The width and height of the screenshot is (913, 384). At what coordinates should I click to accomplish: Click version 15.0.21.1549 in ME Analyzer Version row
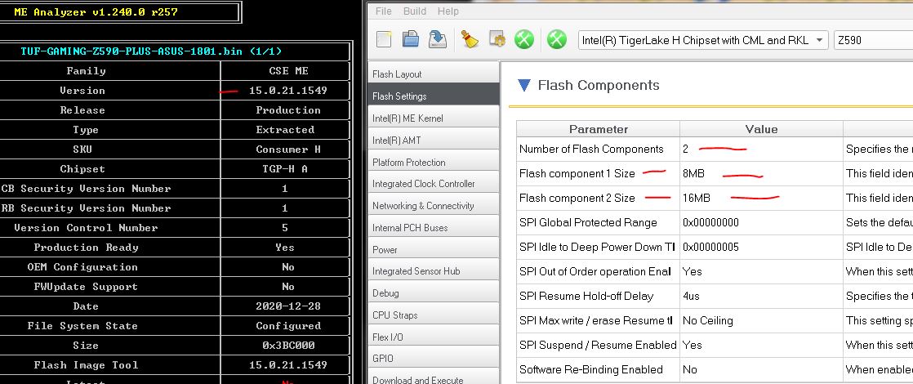[287, 91]
